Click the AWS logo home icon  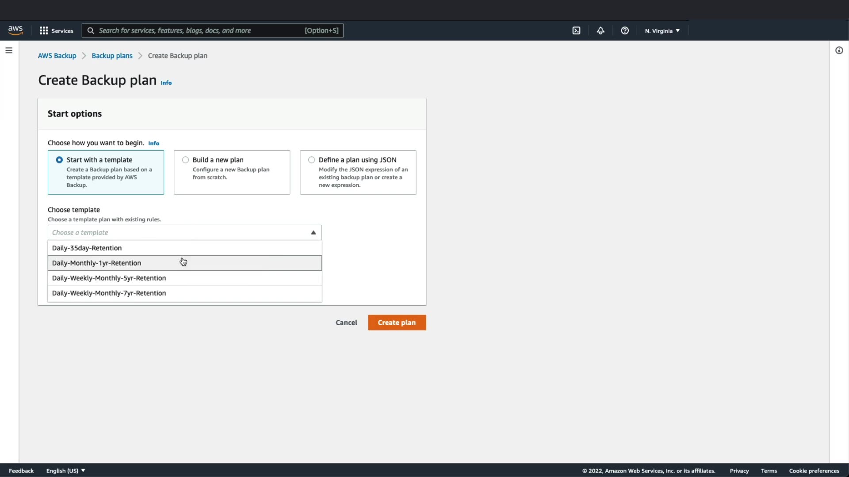click(15, 30)
